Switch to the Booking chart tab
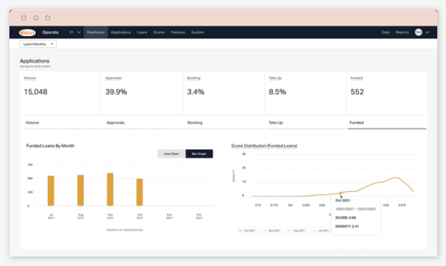446x266 pixels. [224, 122]
